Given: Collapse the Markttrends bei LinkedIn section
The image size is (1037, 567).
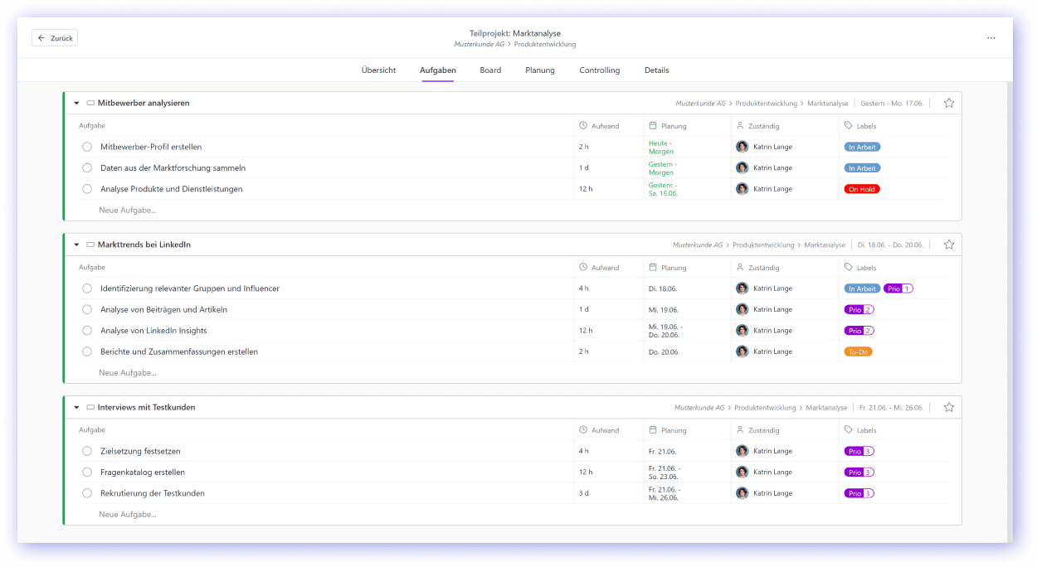Looking at the screenshot, I should (x=76, y=245).
